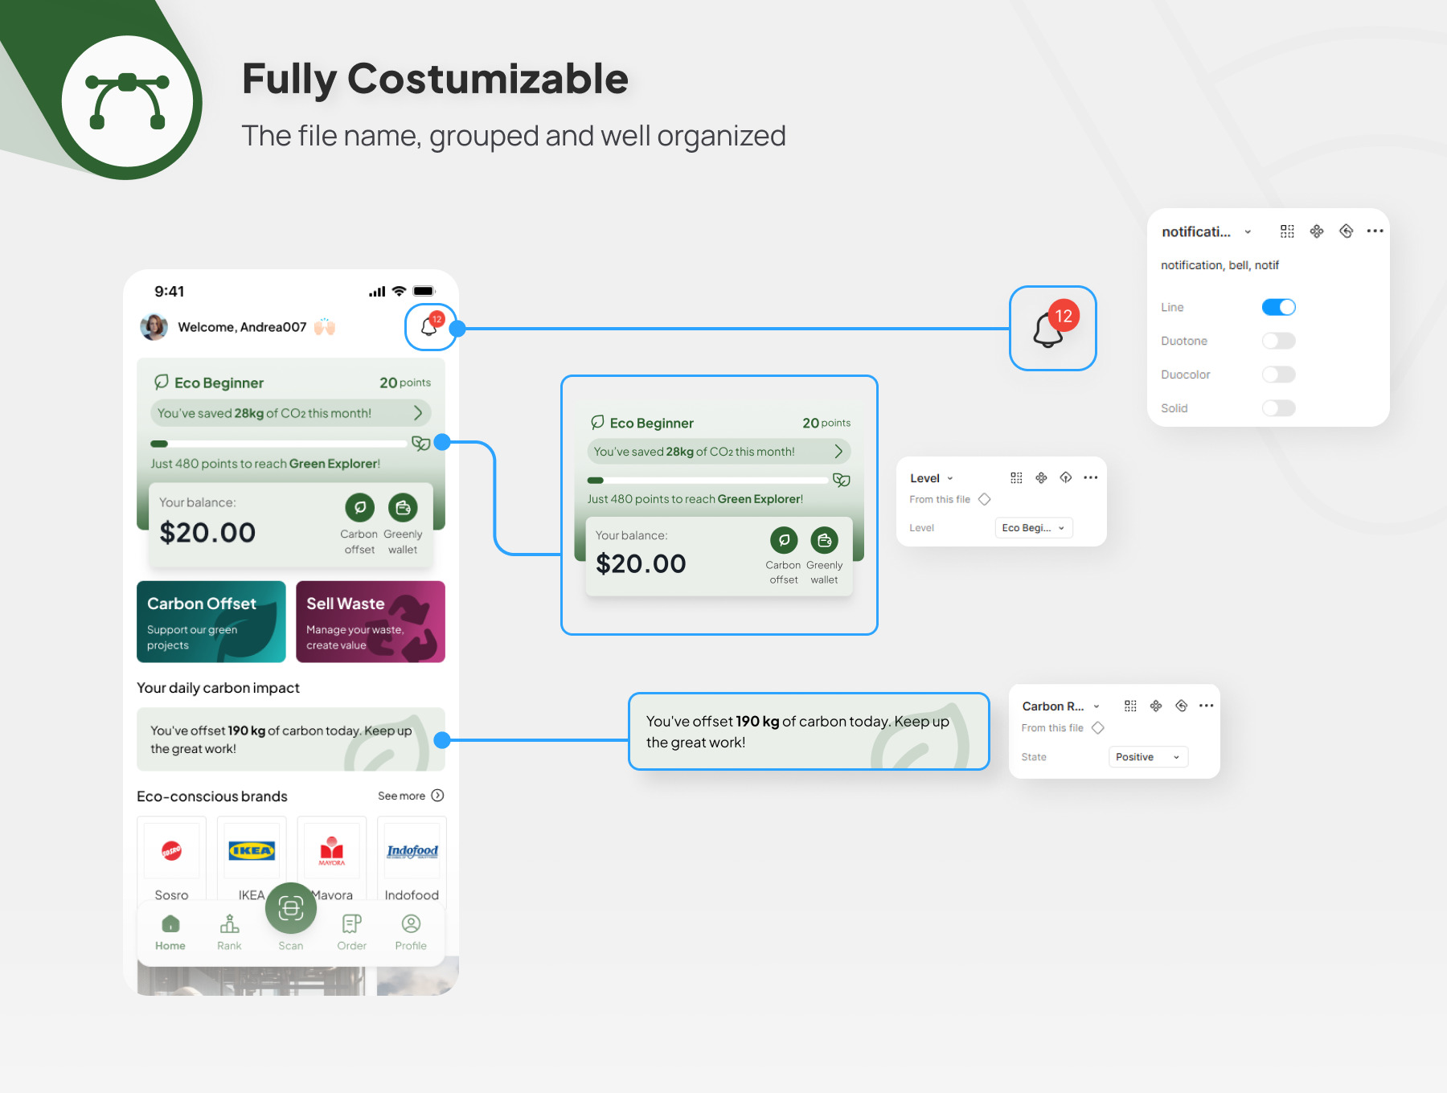1447x1093 pixels.
Task: Expand the notificati... name dropdown
Action: [x=1248, y=232]
